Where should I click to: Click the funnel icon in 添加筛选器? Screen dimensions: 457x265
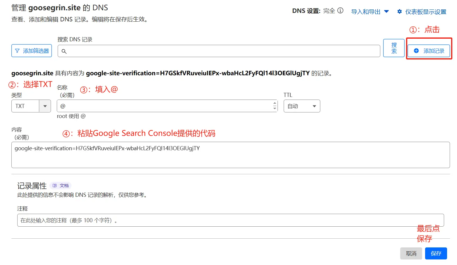(17, 51)
